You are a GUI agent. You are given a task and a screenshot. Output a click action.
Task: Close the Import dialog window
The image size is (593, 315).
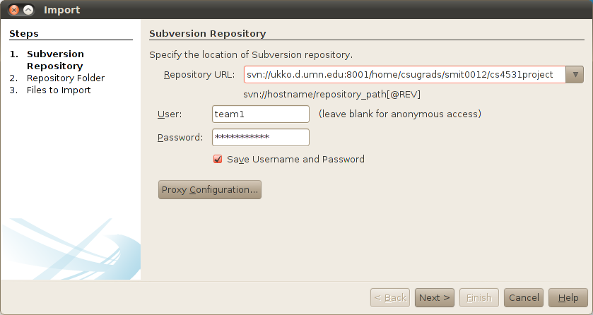14,11
